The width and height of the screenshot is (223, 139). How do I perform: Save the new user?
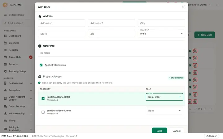(x=160, y=130)
